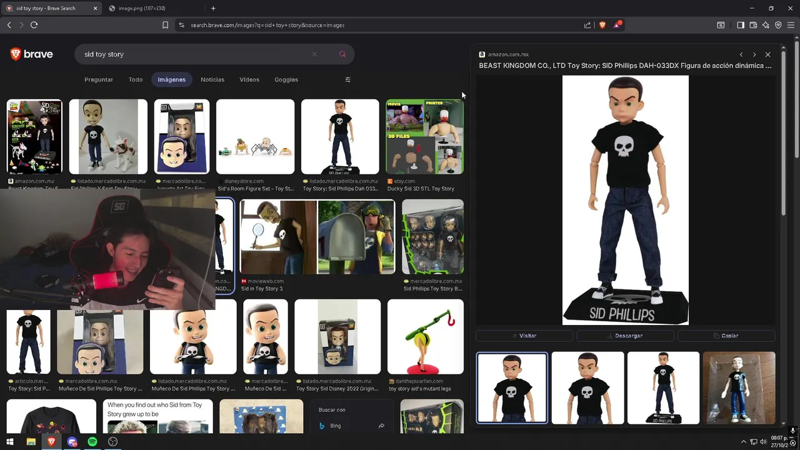The height and width of the screenshot is (450, 800).
Task: Open the site settings icon in the address bar
Action: [x=181, y=25]
